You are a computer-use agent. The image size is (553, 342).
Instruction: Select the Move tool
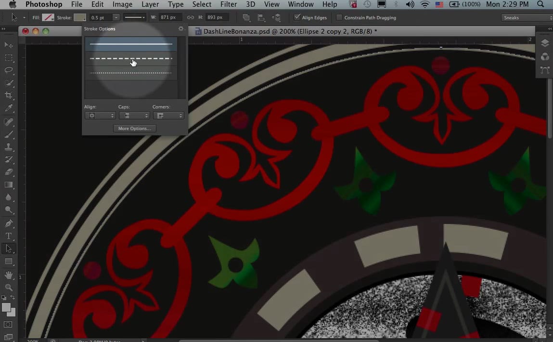9,45
